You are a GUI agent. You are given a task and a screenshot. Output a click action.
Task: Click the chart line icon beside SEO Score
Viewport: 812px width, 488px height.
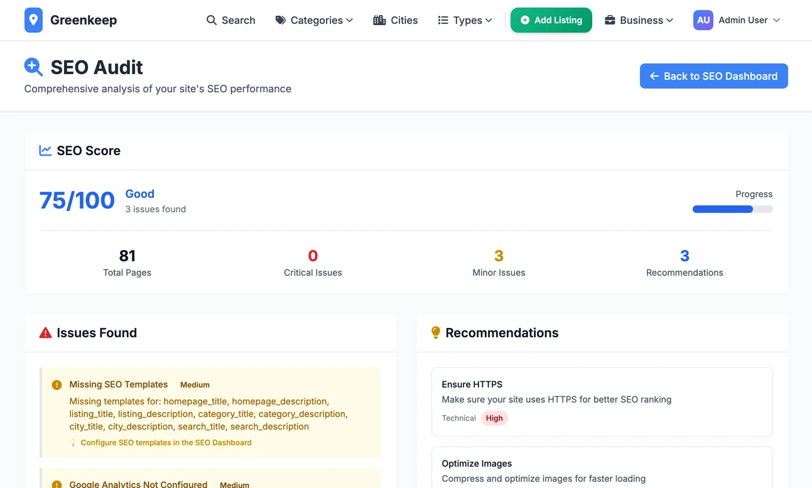click(x=45, y=151)
